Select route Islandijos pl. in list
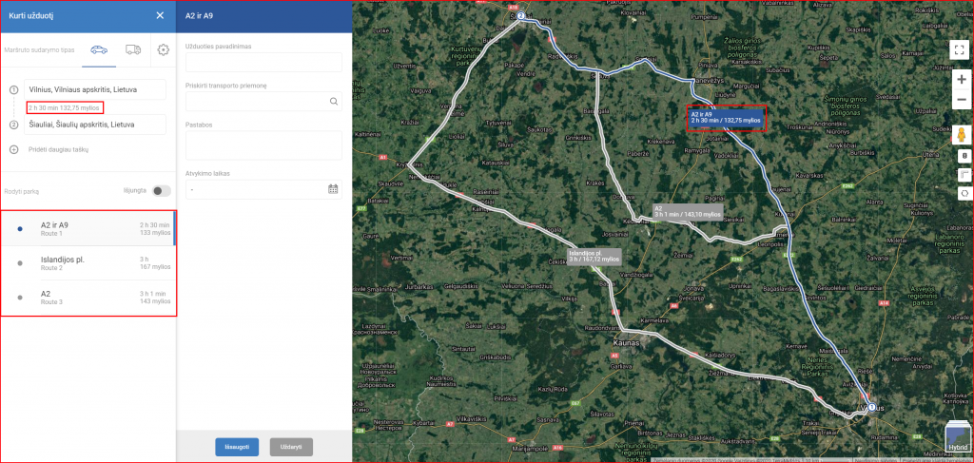974x463 pixels. pos(88,263)
